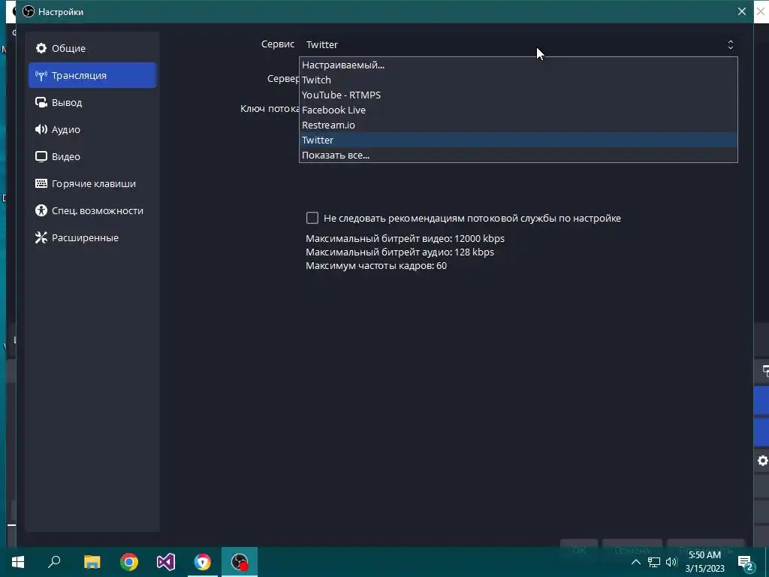Image resolution: width=769 pixels, height=577 pixels.
Task: Click the accessibility icon beside Спец. возможности
Action: tap(41, 210)
